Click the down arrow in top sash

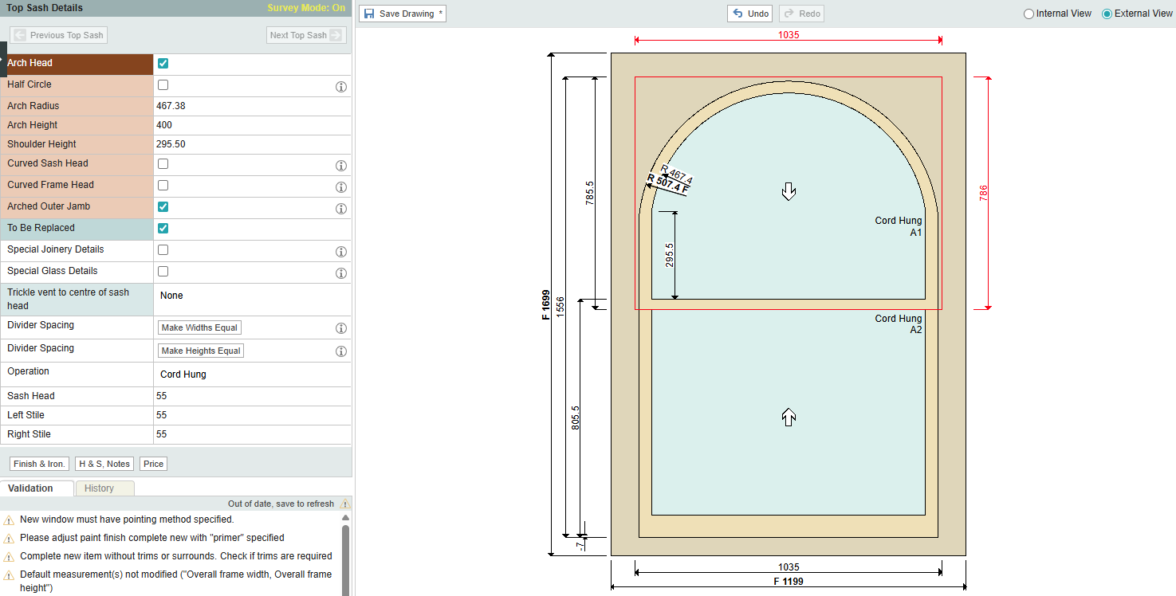(789, 190)
